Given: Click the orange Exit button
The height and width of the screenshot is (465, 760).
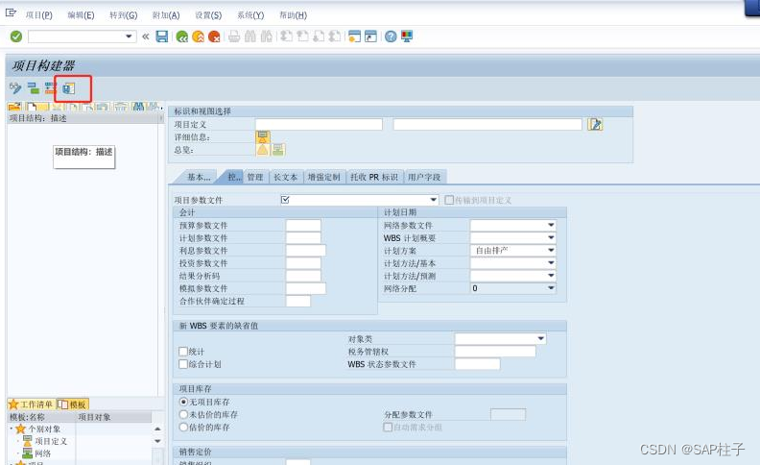Looking at the screenshot, I should [199, 37].
